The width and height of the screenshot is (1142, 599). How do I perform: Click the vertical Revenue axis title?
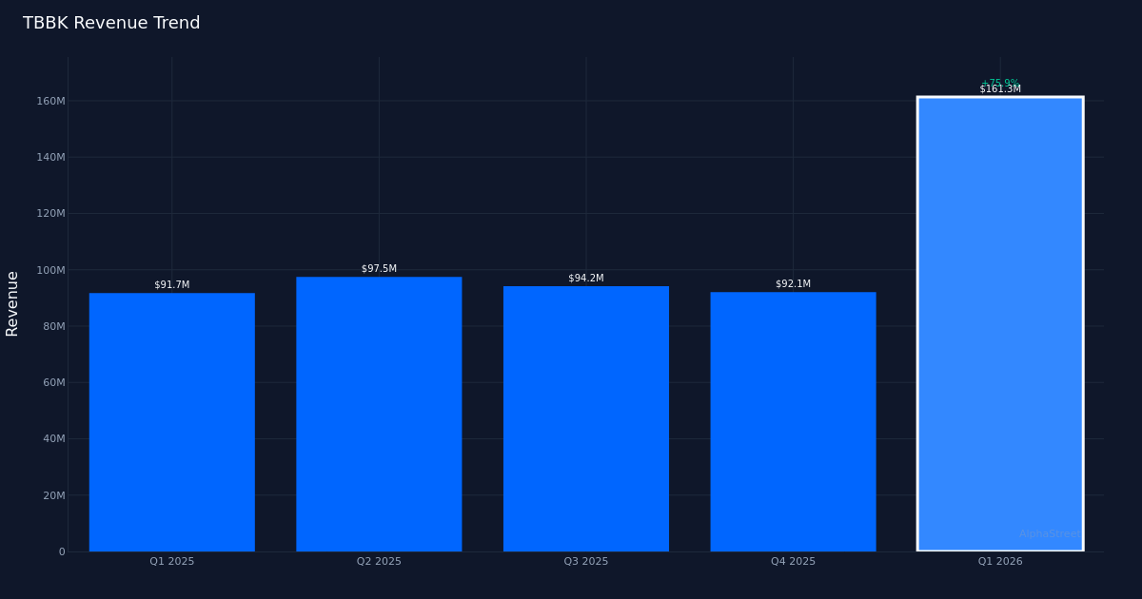coord(13,304)
